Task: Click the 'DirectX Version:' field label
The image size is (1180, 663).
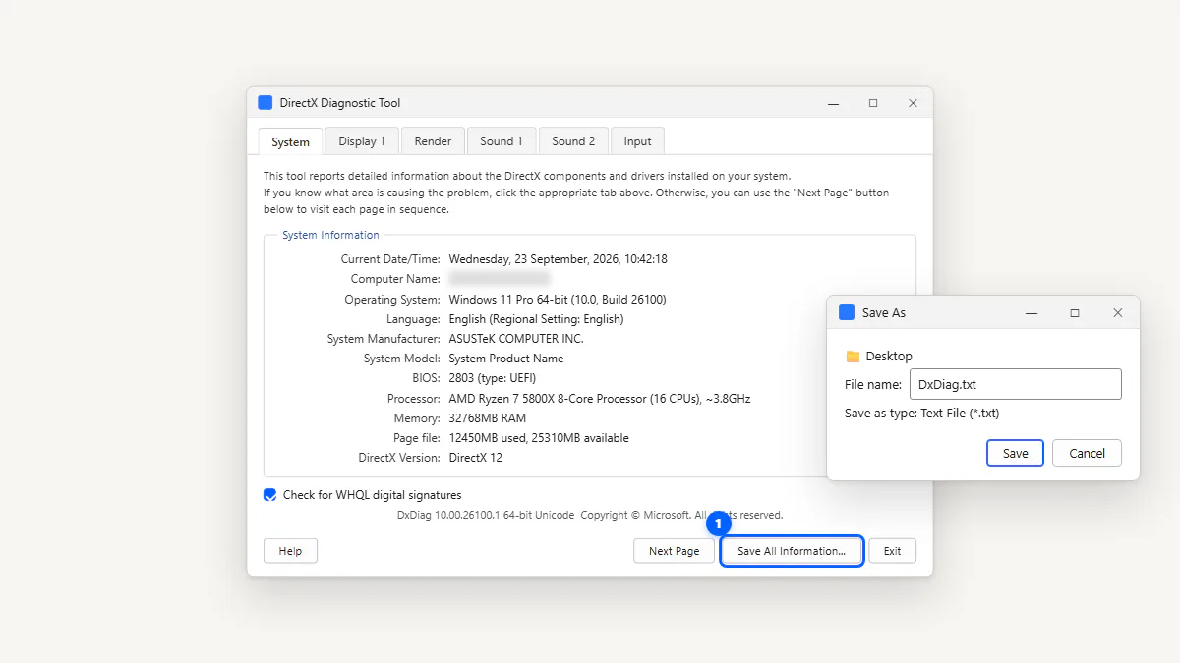Action: click(399, 458)
